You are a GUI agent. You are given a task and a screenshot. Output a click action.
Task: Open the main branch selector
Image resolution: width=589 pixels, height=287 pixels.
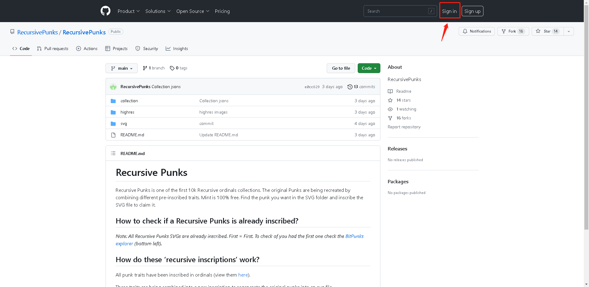point(121,68)
